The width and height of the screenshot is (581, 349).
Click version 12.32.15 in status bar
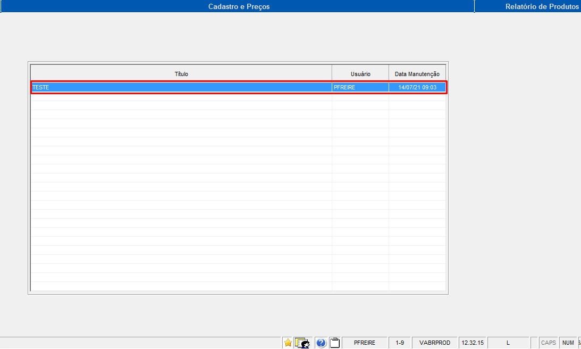(x=473, y=343)
